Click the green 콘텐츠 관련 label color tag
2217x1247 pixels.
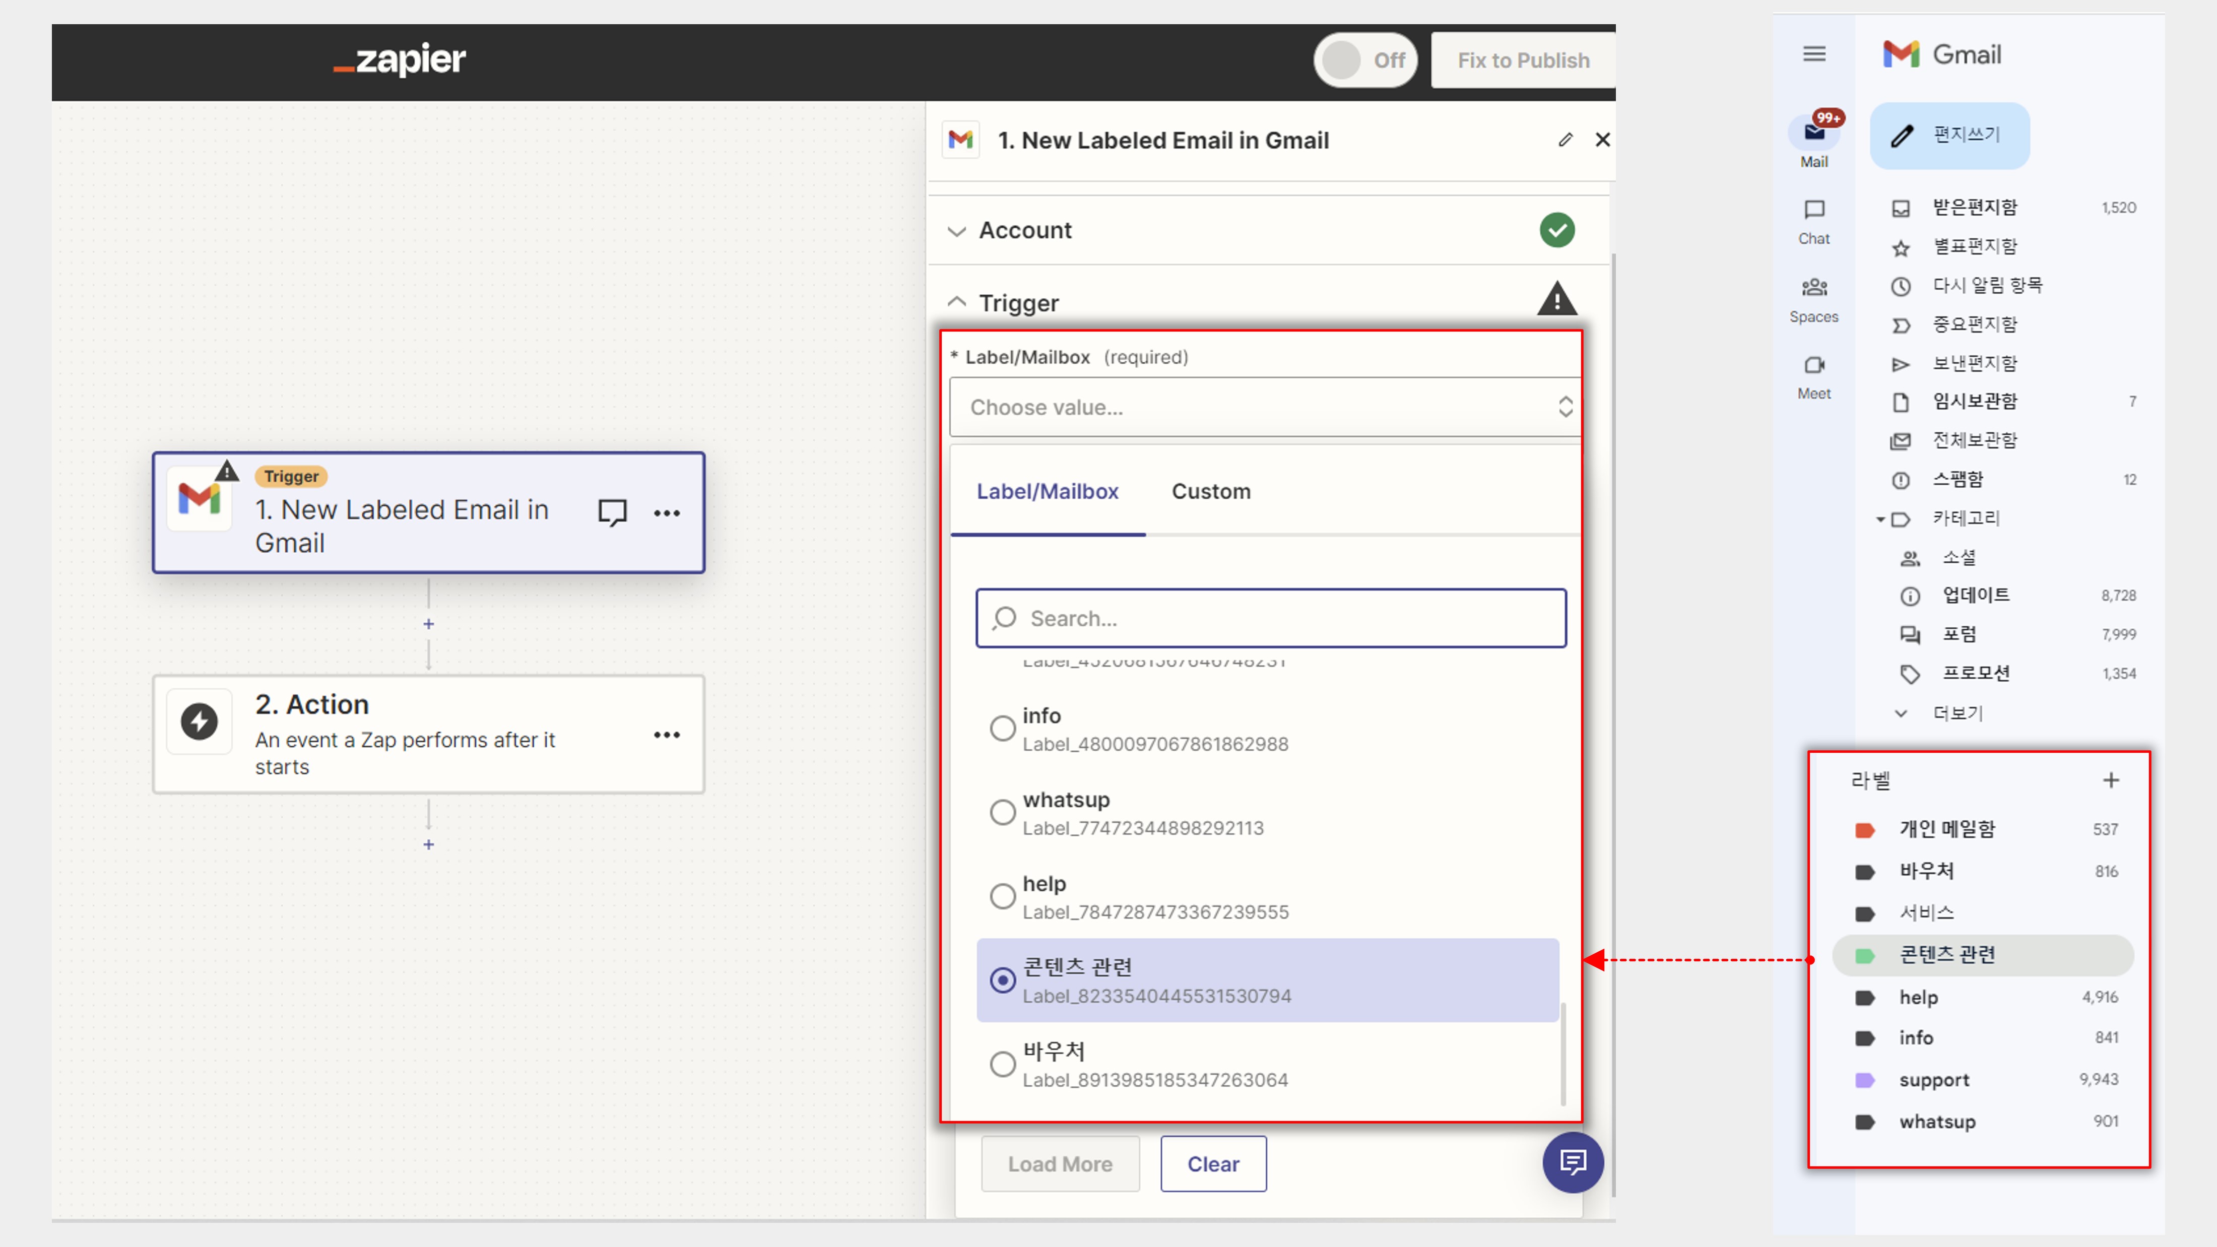click(x=1865, y=955)
